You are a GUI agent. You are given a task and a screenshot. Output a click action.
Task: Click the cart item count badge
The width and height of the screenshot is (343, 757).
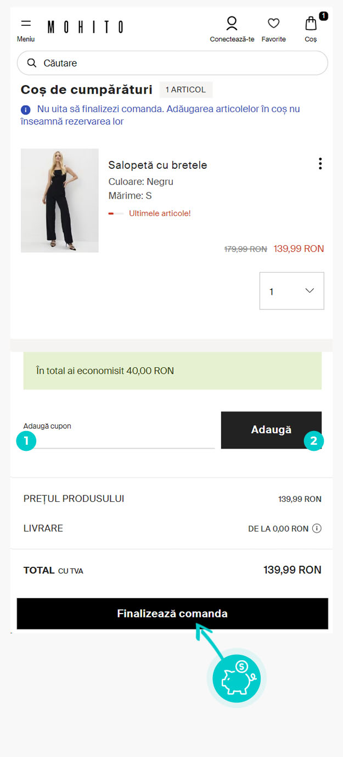323,16
